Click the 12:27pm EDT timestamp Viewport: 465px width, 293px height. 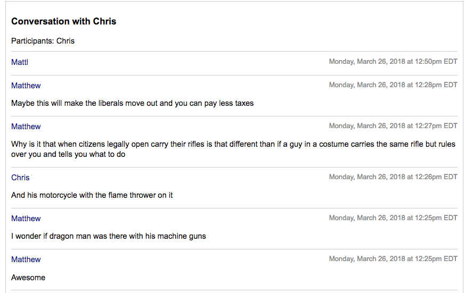coord(393,126)
